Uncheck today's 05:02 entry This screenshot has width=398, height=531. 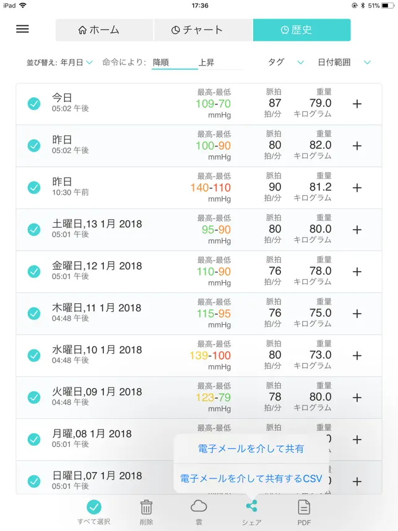pyautogui.click(x=34, y=103)
